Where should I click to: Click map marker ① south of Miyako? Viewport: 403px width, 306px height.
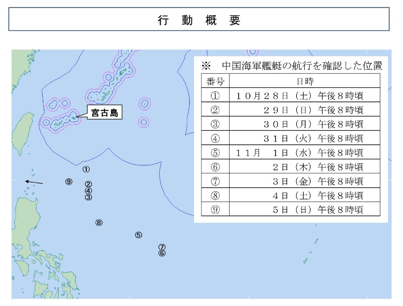coord(86,170)
